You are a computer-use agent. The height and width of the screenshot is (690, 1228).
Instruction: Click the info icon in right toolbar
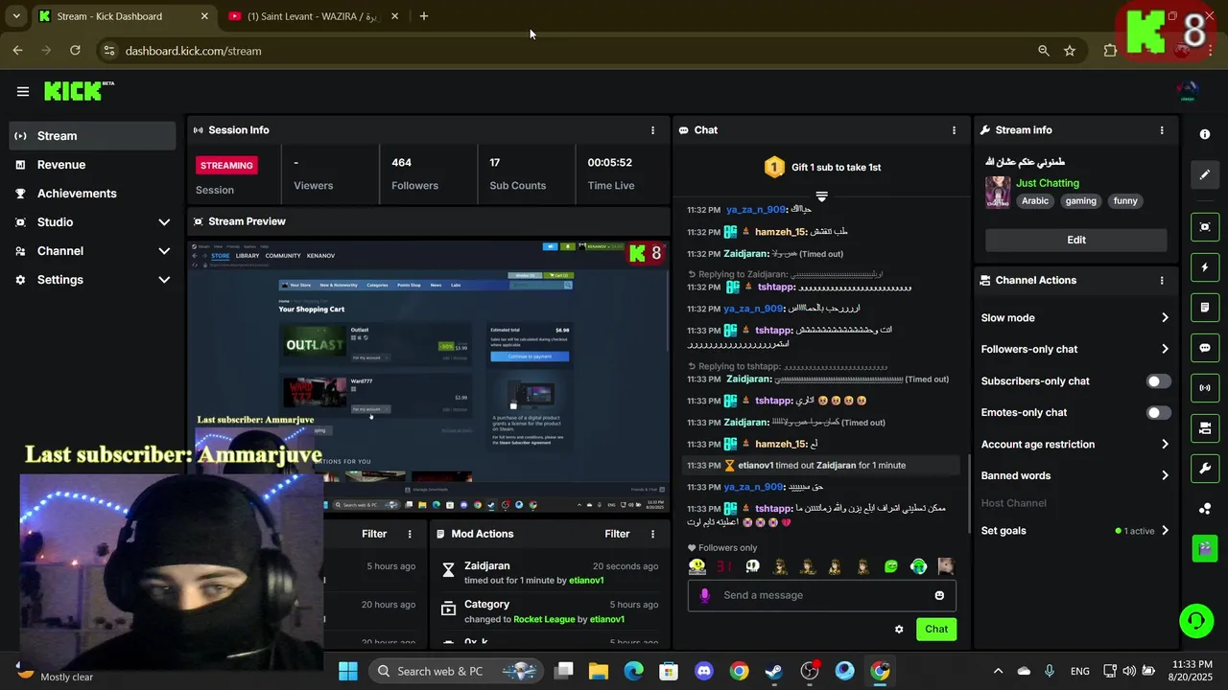click(x=1205, y=134)
